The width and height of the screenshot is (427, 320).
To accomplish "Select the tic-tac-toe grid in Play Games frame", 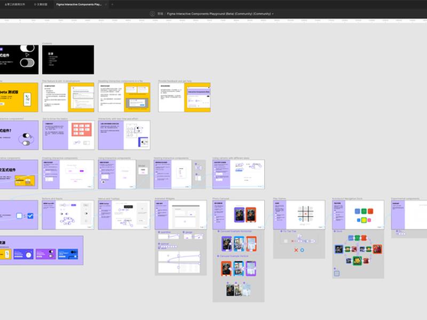I will click(x=305, y=214).
